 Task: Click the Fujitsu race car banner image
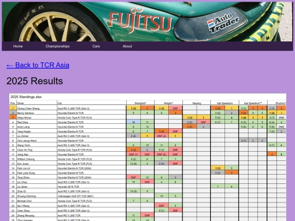point(147,22)
